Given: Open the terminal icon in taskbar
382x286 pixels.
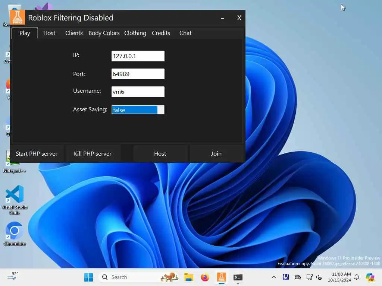Looking at the screenshot, I should [238, 277].
